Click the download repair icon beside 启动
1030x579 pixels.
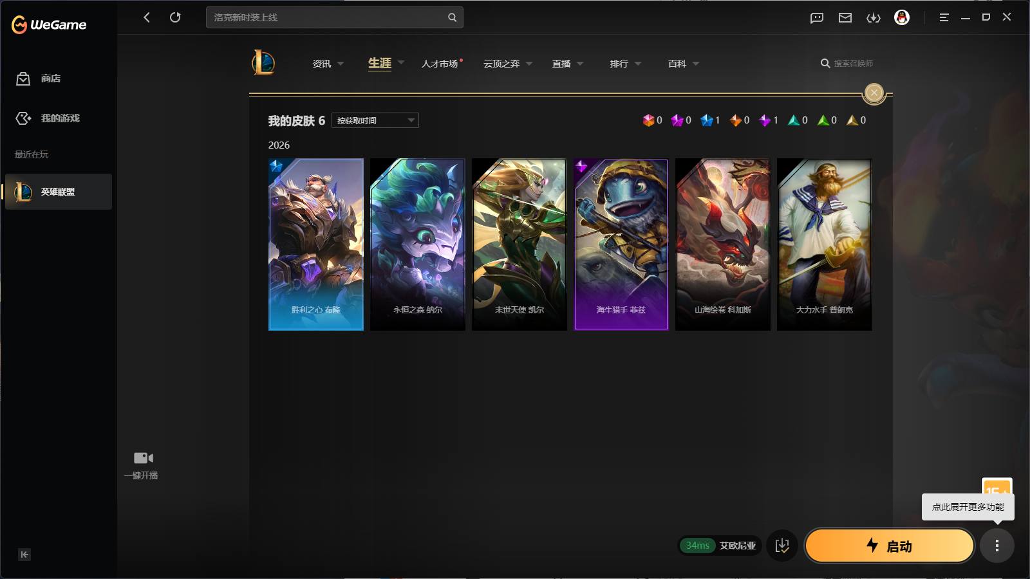(x=782, y=546)
